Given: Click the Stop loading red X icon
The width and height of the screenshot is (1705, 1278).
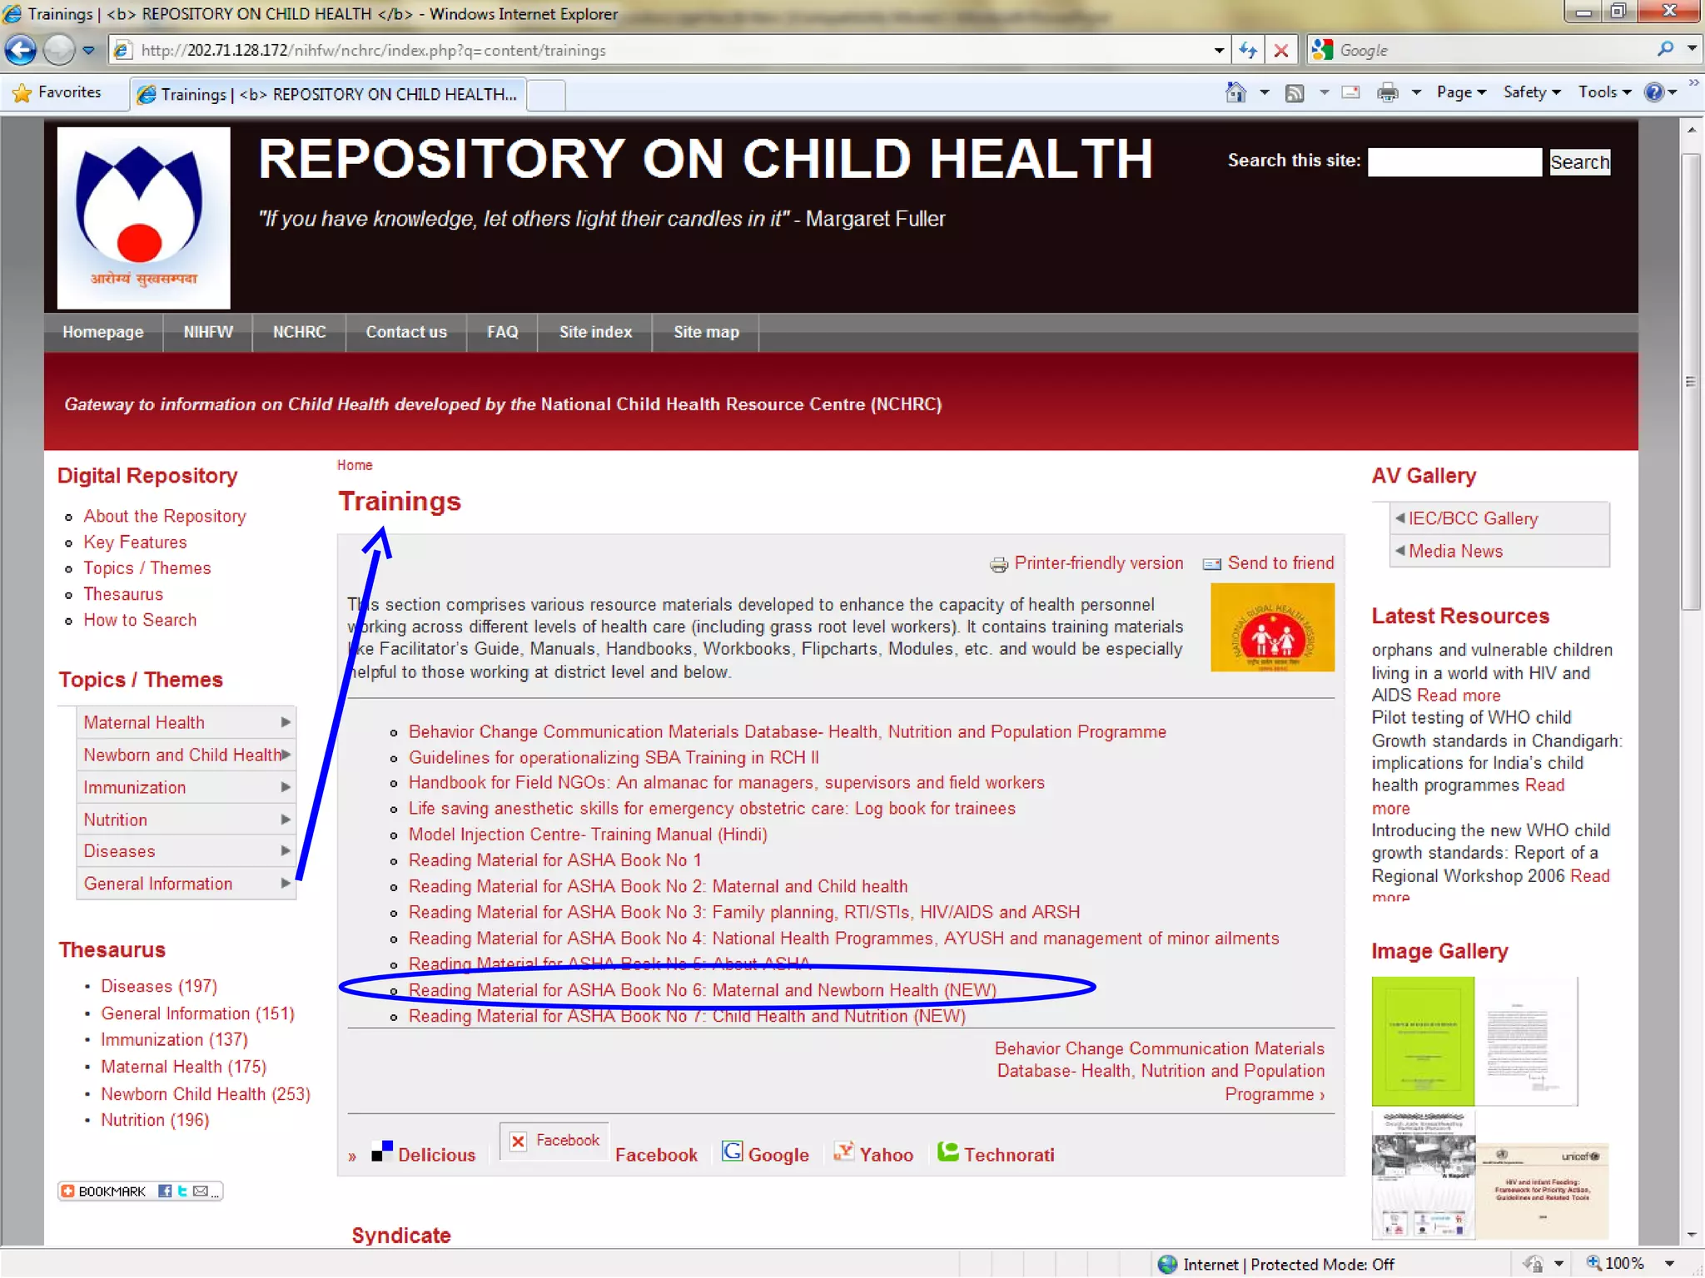Looking at the screenshot, I should click(1281, 51).
